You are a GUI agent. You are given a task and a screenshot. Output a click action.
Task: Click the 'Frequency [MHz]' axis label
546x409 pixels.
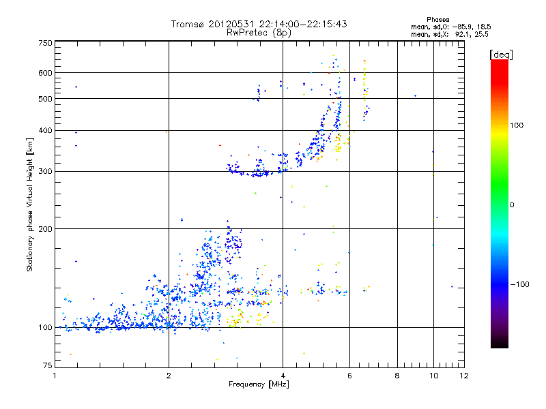pos(259,384)
